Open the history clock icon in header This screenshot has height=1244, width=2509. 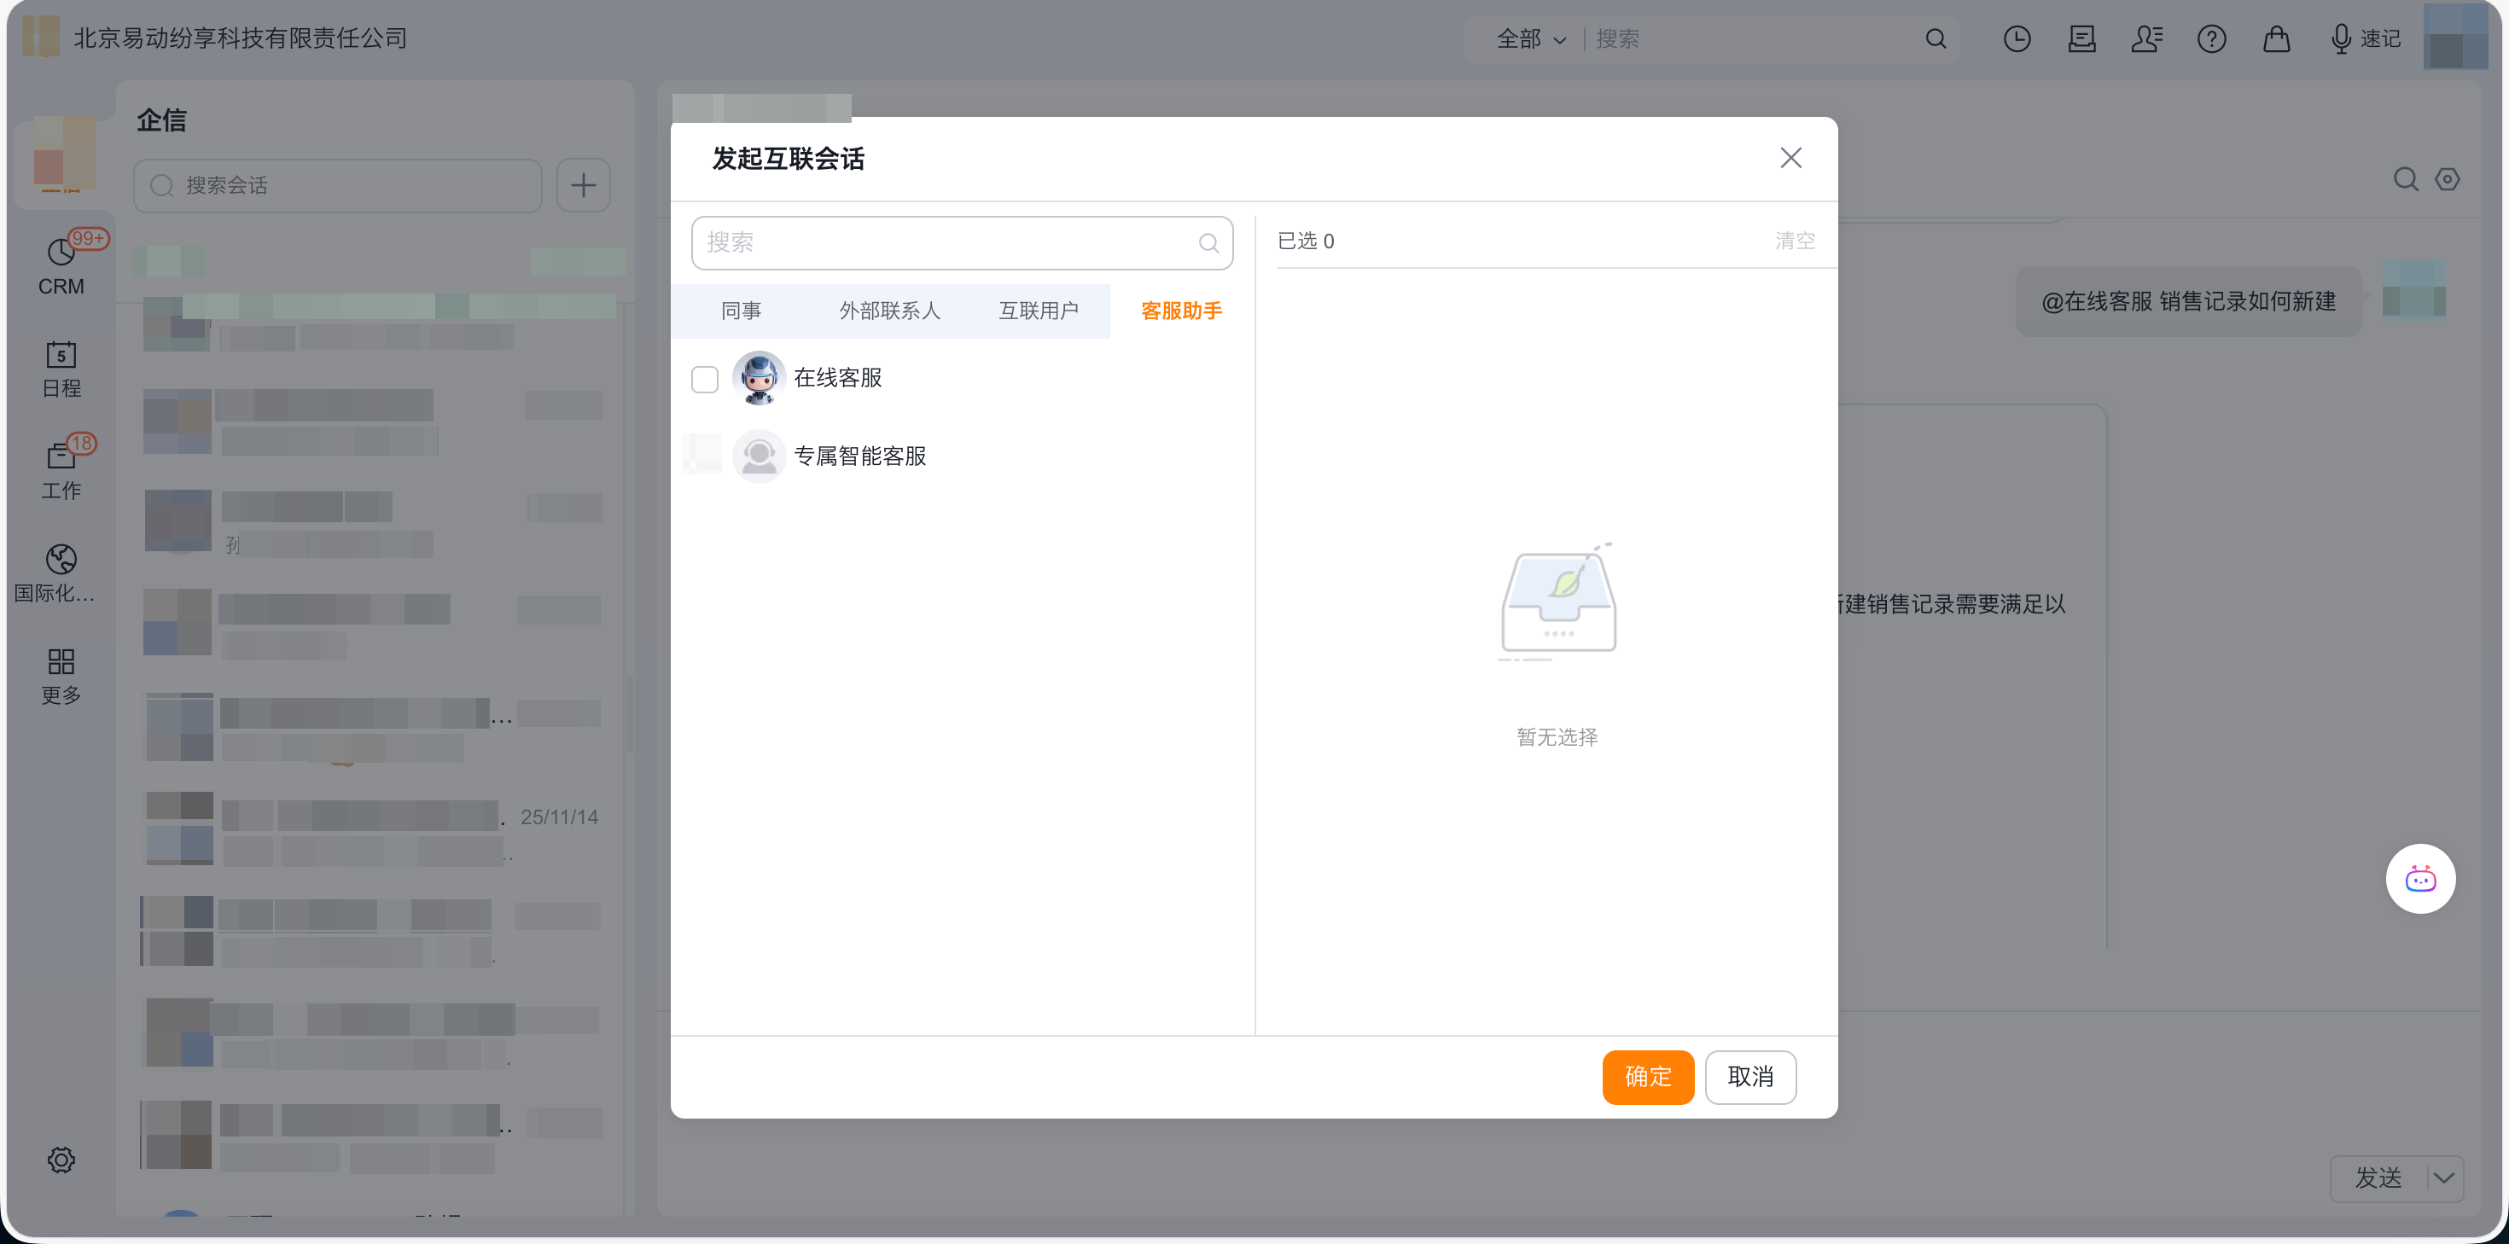[x=2016, y=39]
